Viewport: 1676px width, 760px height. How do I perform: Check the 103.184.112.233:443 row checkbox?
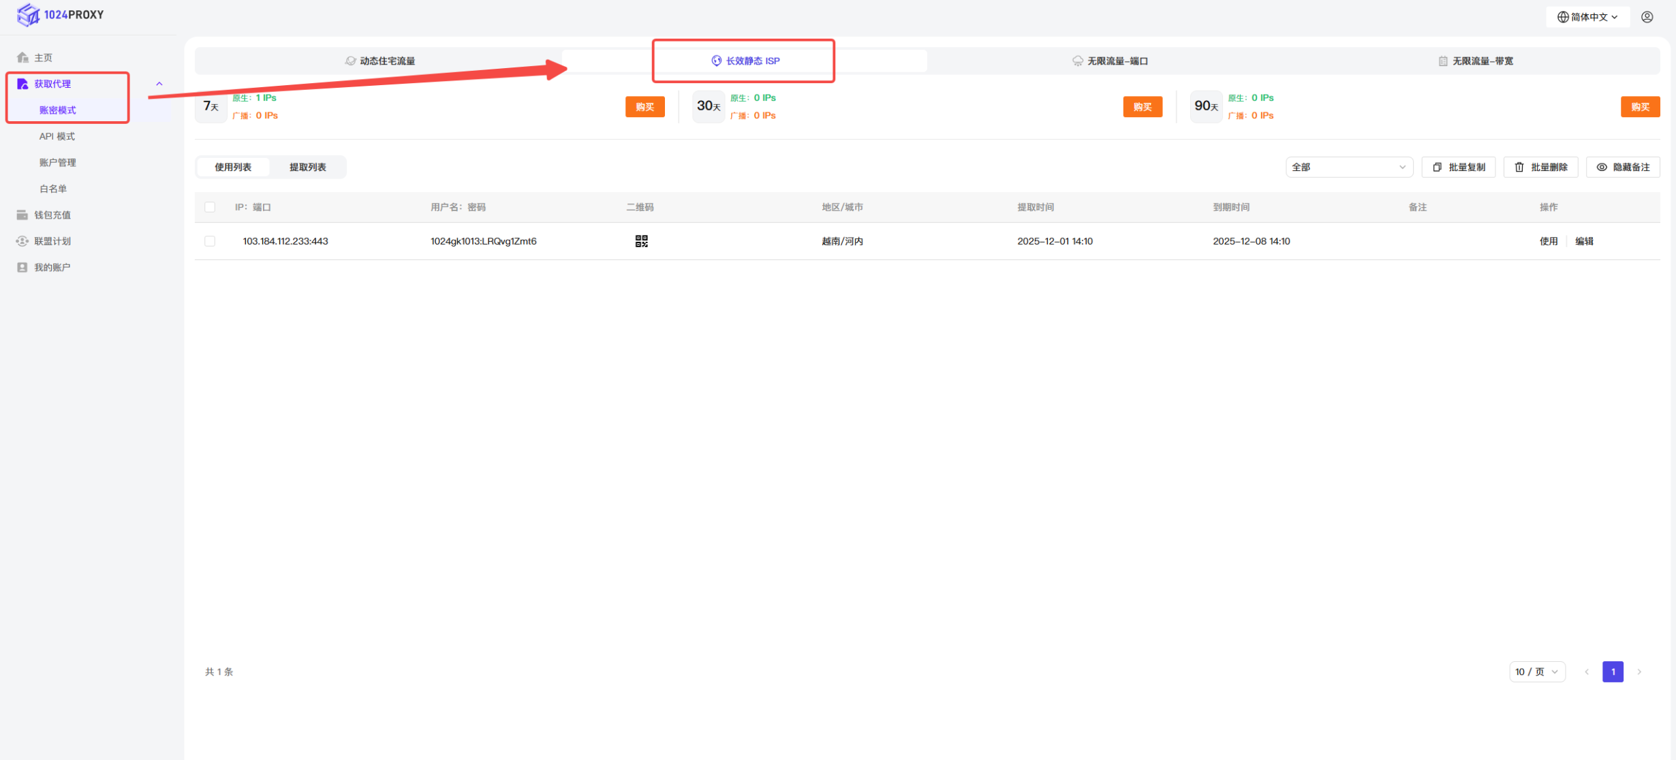(x=210, y=241)
